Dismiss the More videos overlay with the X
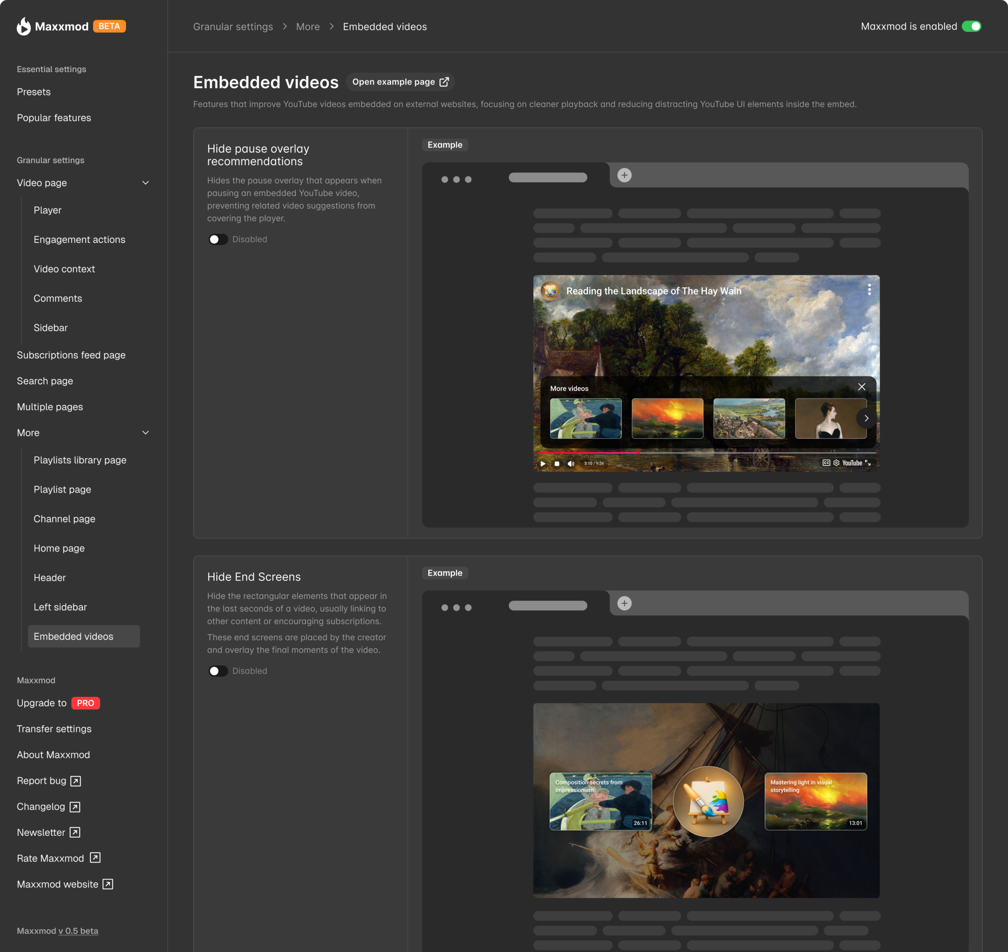 tap(862, 386)
